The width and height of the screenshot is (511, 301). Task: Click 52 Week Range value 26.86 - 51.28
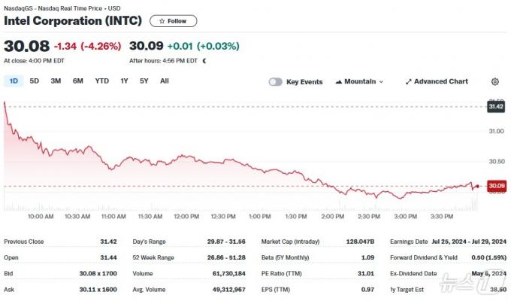pos(226,257)
